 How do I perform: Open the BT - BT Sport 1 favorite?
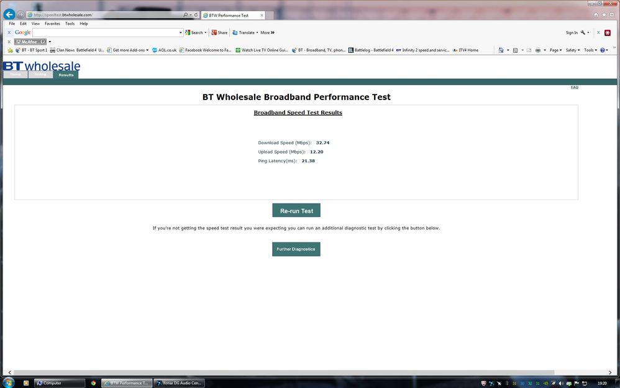31,50
